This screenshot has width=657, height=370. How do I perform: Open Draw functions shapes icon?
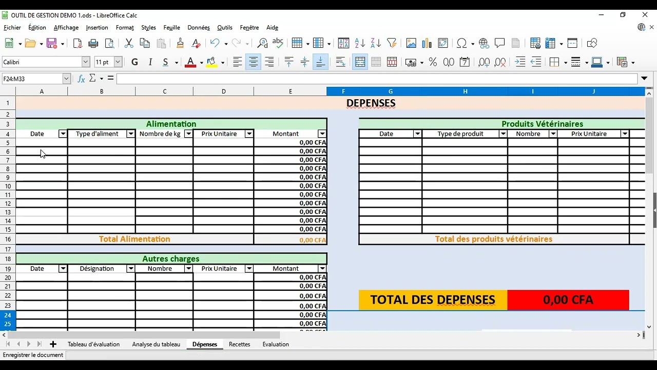(x=592, y=43)
